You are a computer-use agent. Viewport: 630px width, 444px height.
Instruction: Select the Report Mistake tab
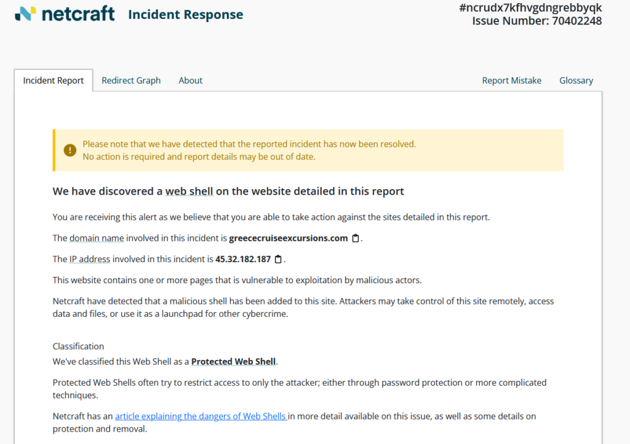(511, 80)
